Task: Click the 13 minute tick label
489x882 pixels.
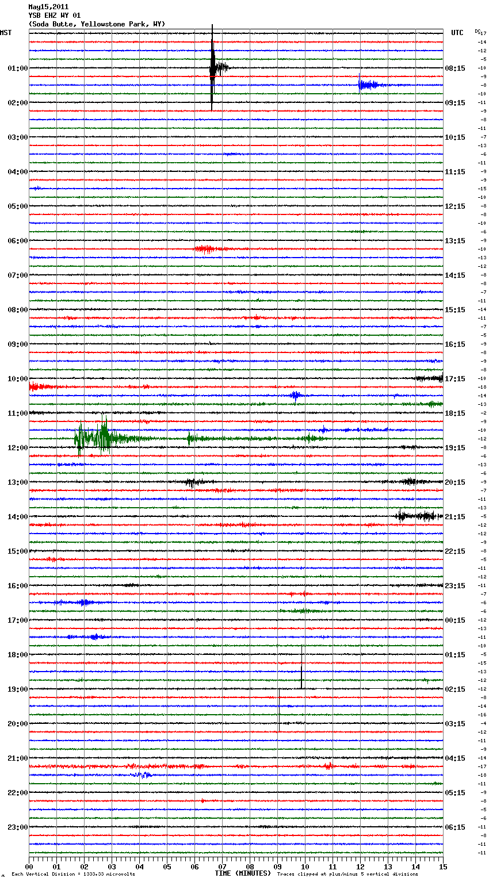Action: coord(388,866)
